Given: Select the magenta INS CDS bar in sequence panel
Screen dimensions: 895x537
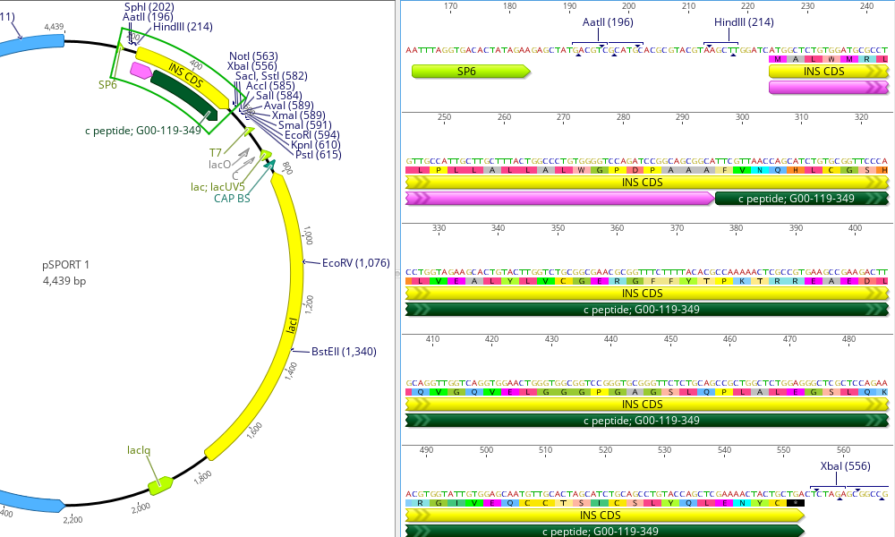Looking at the screenshot, I should pyautogui.click(x=555, y=200).
